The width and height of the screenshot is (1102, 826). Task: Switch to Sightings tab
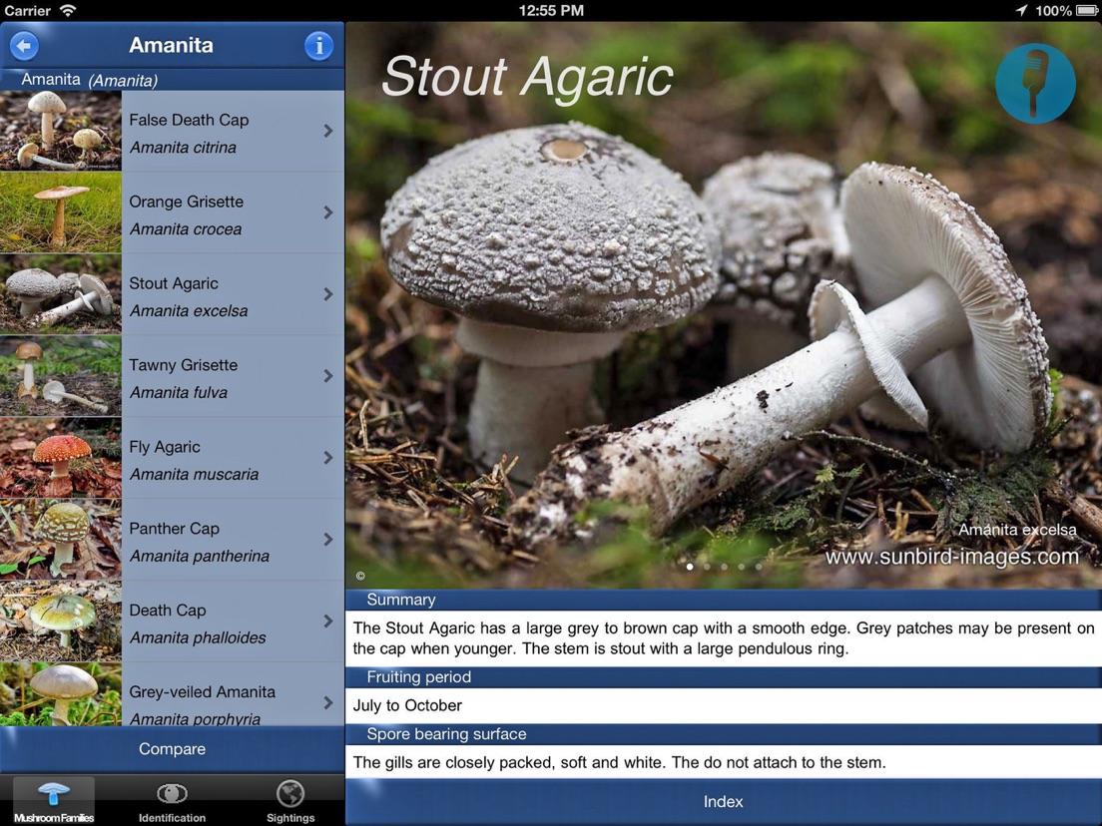pyautogui.click(x=290, y=801)
